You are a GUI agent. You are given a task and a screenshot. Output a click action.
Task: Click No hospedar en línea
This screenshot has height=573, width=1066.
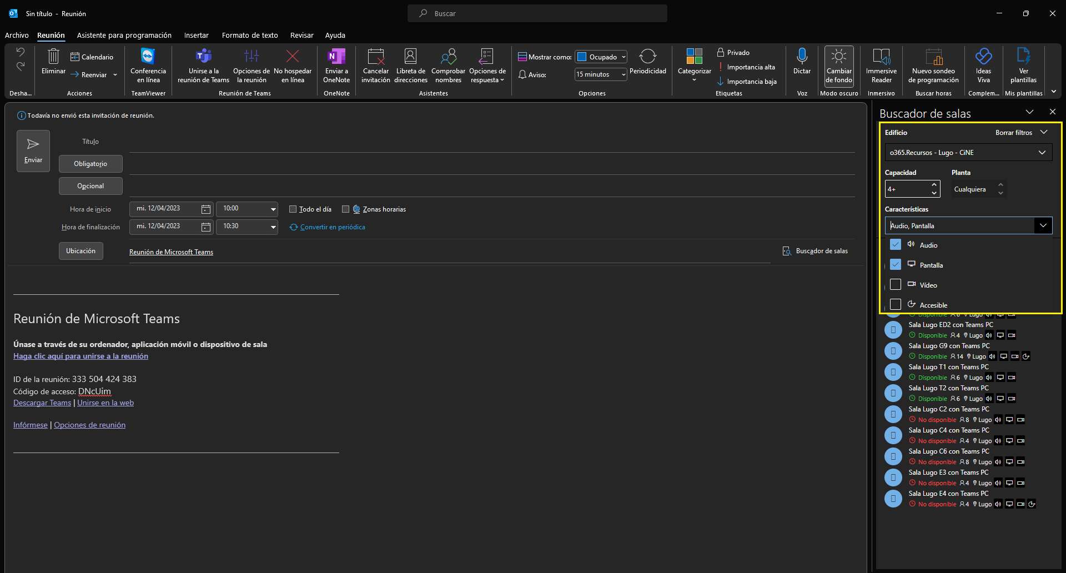pos(293,66)
